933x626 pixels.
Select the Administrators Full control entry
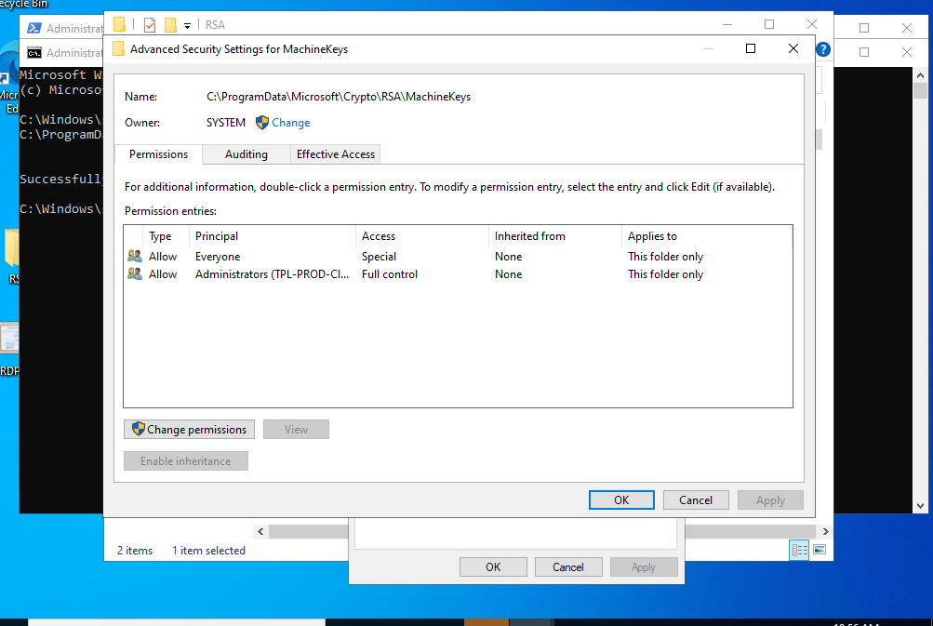[458, 274]
